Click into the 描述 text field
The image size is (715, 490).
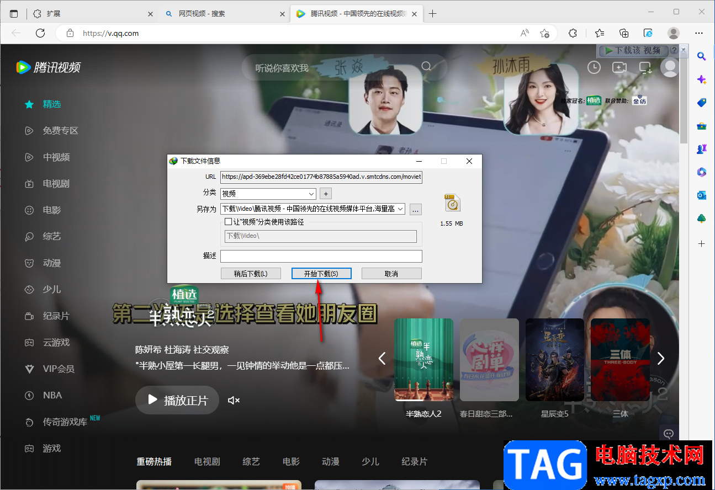[x=321, y=256]
